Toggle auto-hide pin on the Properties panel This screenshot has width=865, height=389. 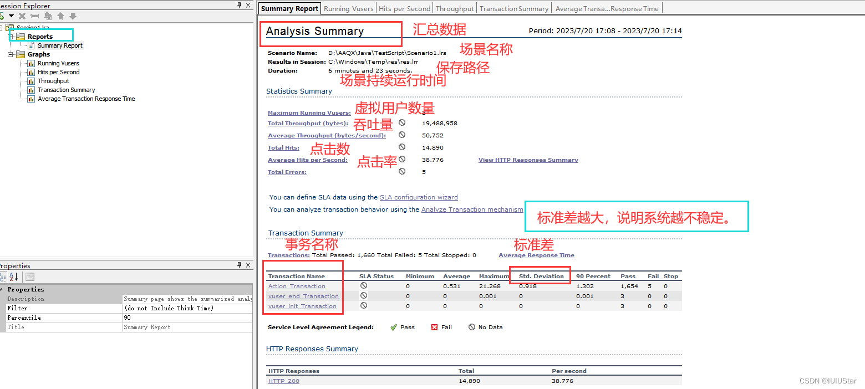(240, 265)
